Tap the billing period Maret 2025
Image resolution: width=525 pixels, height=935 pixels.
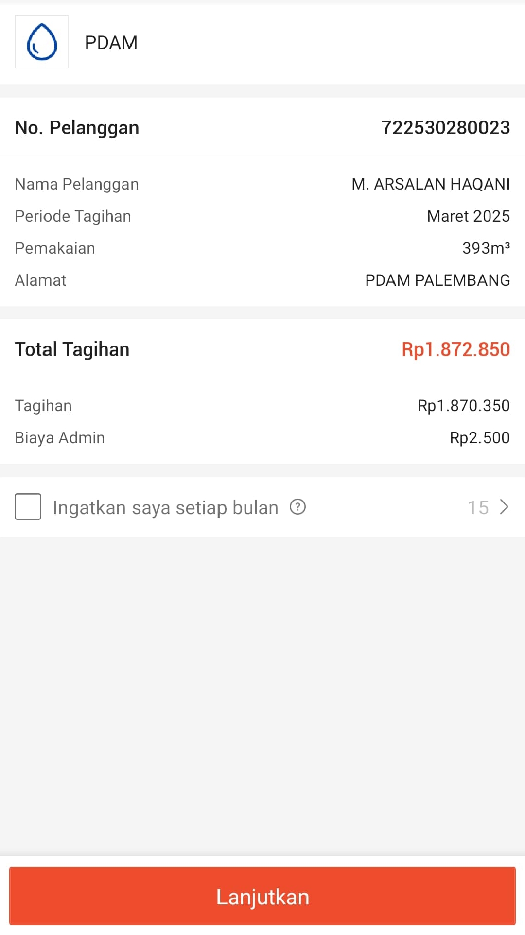click(x=468, y=216)
